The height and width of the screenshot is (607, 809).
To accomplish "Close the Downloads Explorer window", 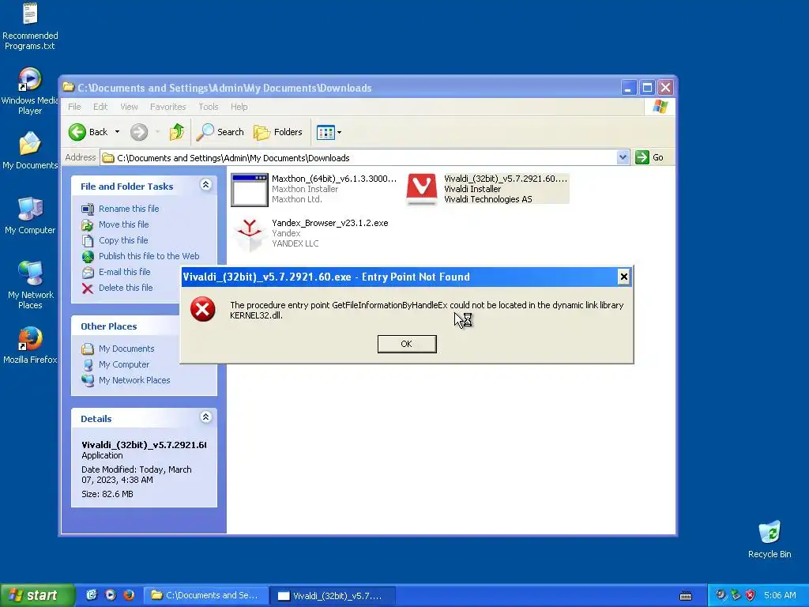I will pos(665,88).
